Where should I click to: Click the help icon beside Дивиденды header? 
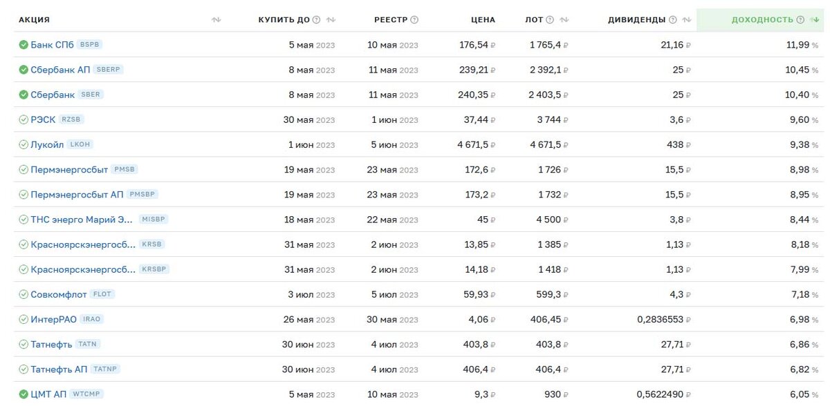[672, 20]
